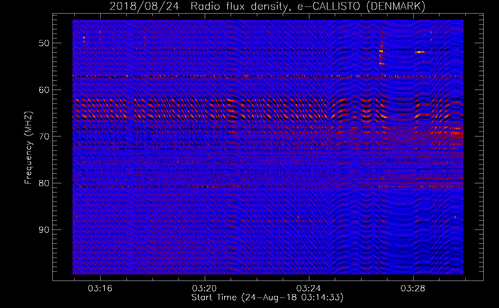Click the 50 frequency tick label
The width and height of the screenshot is (499, 308).
point(44,43)
